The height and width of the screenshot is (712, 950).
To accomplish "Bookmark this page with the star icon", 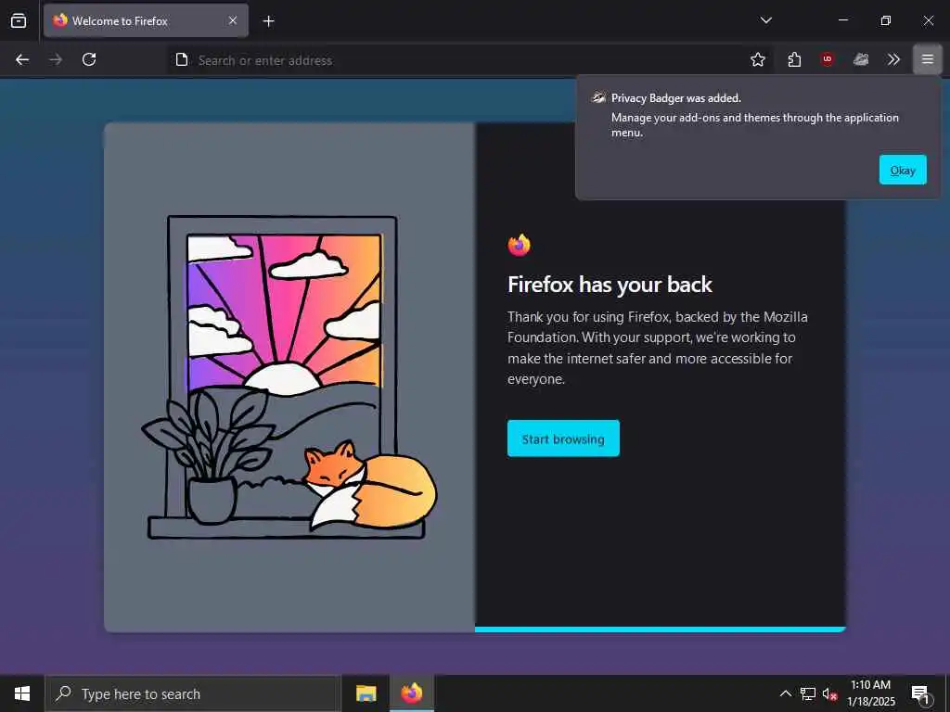I will coord(757,59).
